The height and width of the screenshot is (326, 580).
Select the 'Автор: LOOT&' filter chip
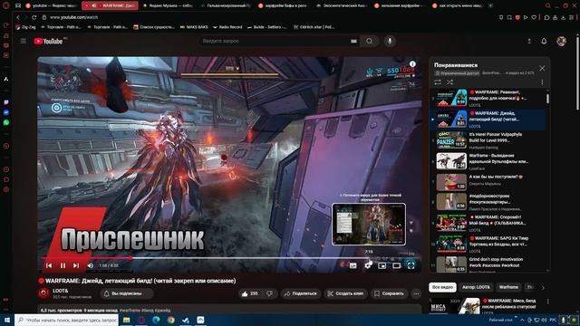tap(476, 287)
